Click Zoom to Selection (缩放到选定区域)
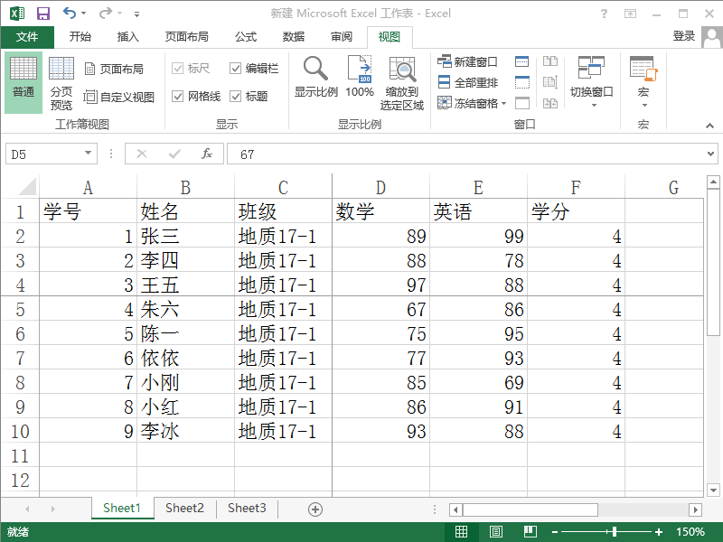Image resolution: width=723 pixels, height=542 pixels. (402, 83)
